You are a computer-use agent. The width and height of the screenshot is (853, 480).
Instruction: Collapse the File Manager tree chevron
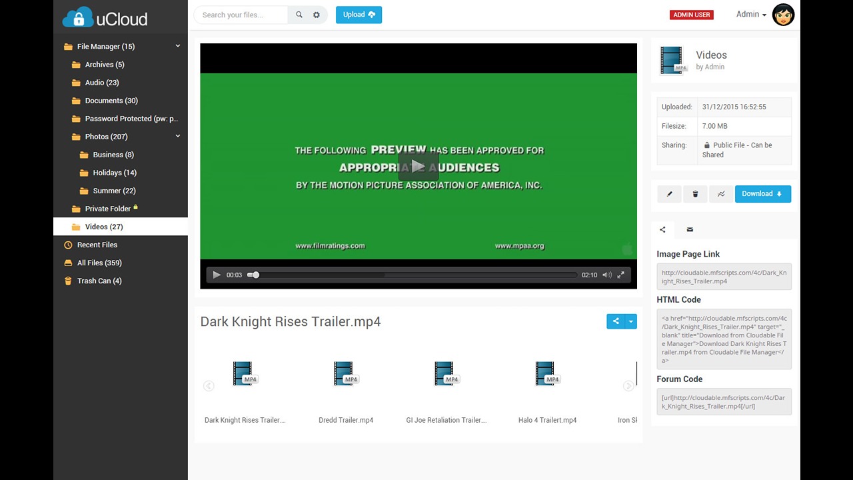coord(177,46)
